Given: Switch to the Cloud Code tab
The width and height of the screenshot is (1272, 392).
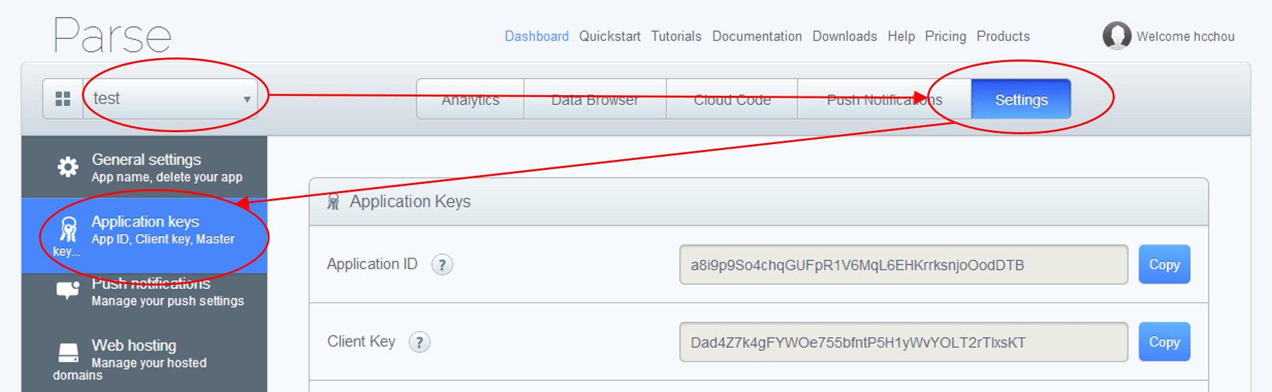Looking at the screenshot, I should (732, 99).
